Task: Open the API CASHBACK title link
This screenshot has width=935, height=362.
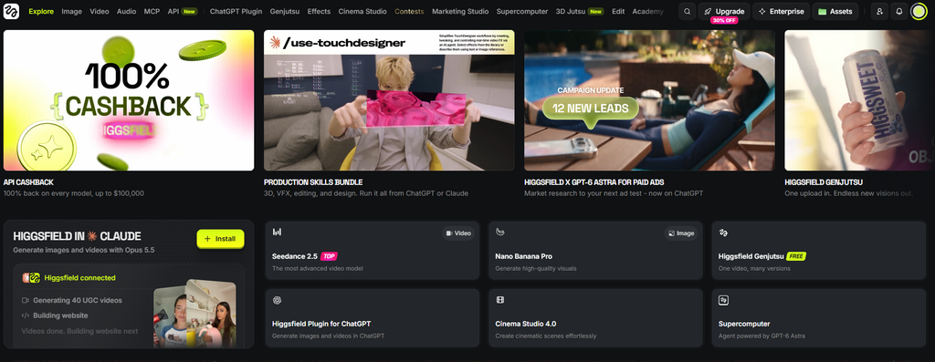Action: 28,182
